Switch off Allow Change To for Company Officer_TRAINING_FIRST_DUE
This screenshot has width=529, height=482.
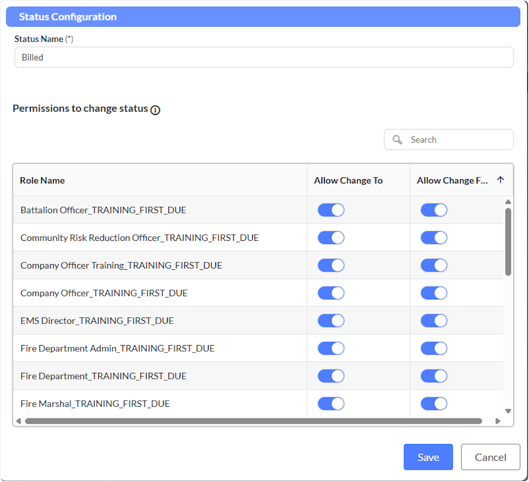point(331,293)
